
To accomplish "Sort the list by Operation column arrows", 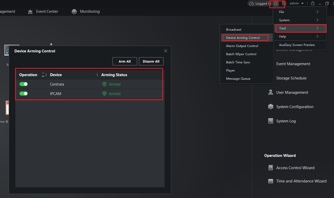I will pos(43,75).
